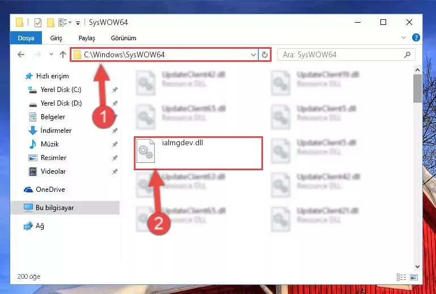Open Videolar folder in sidebar
436x294 pixels.
click(53, 171)
